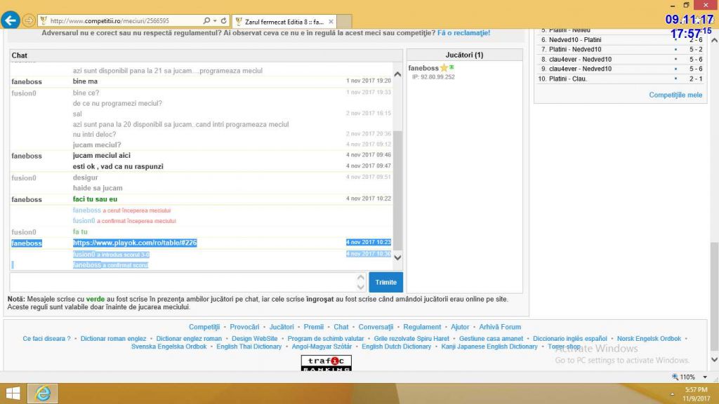Open the playok.com table link in chat

click(x=135, y=243)
